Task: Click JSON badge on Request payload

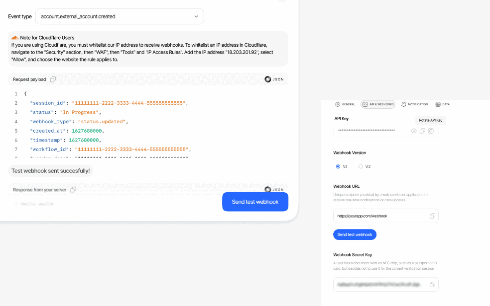Action: click(x=274, y=79)
